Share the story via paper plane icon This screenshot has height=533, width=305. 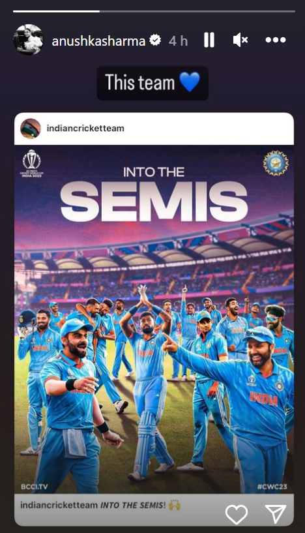pyautogui.click(x=276, y=514)
